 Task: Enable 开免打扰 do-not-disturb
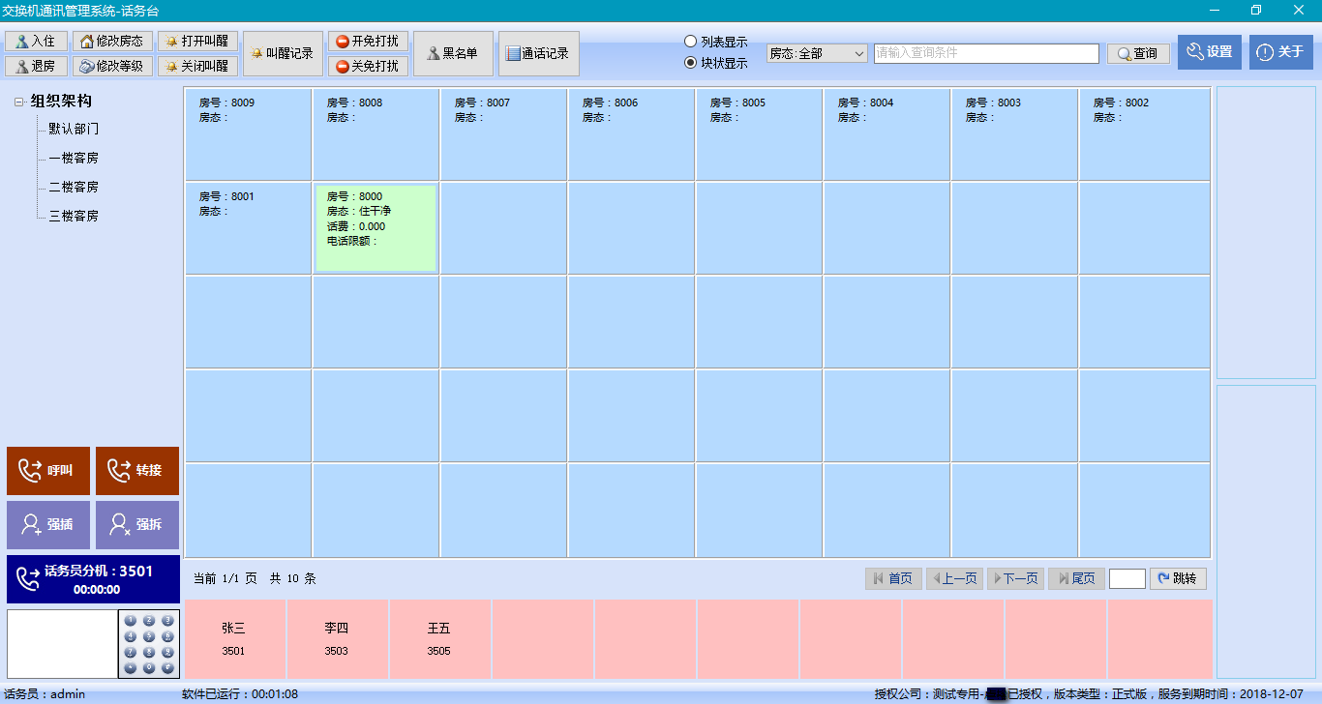pos(368,42)
